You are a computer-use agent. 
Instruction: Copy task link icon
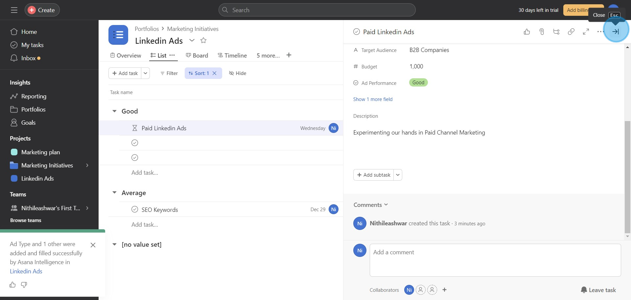(x=571, y=32)
